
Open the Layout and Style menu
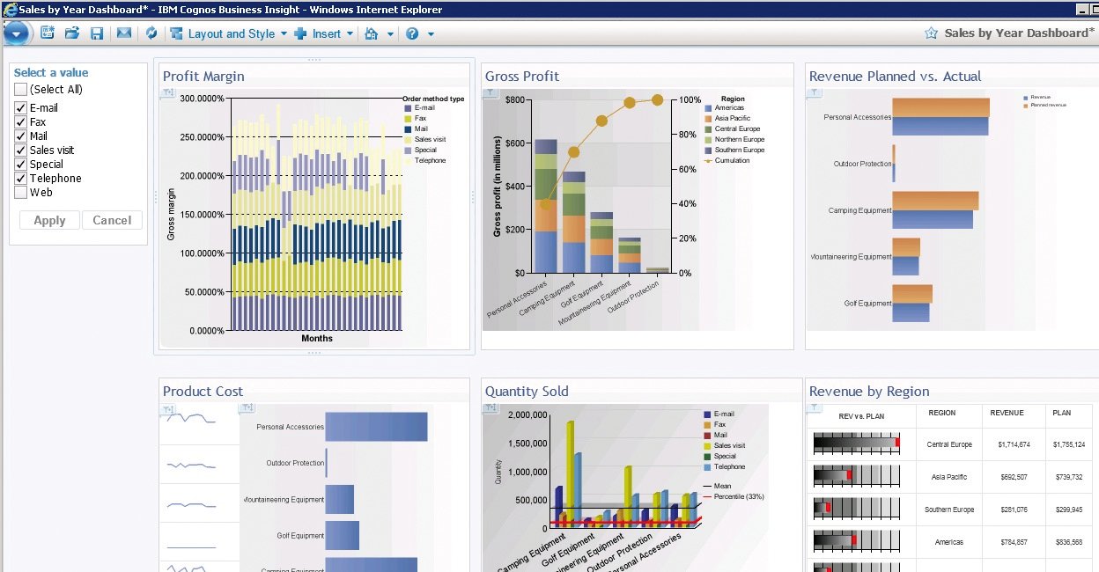coord(229,33)
